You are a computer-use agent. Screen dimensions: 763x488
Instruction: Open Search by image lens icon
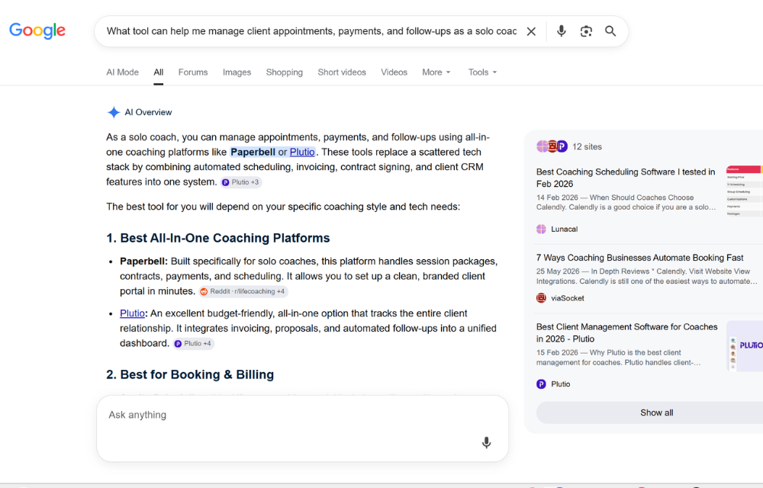tap(586, 31)
